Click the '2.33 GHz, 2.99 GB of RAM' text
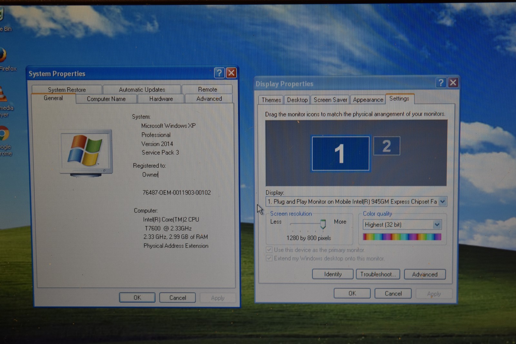The image size is (516, 344). [176, 237]
